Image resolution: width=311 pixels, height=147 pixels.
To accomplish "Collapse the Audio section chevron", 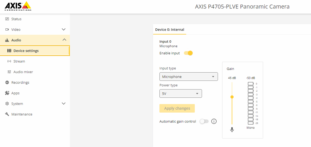I will [x=64, y=40].
